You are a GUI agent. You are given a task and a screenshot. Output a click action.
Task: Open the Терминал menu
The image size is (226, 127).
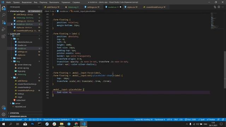pos(66,2)
